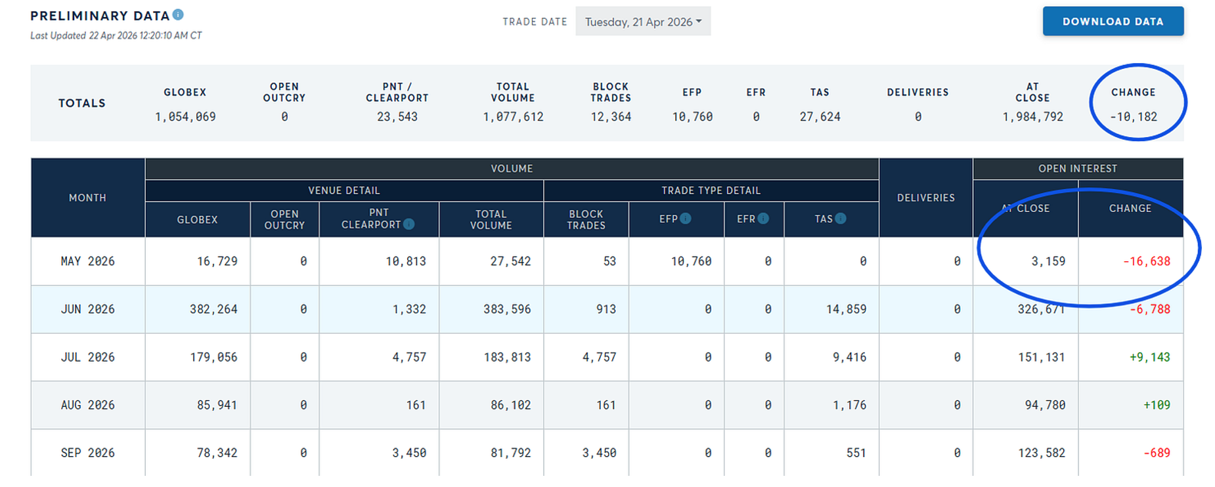The width and height of the screenshot is (1215, 487).
Task: Click the EFR column info icon
Action: [x=763, y=219]
